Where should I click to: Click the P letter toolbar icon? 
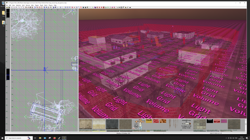pos(123,7)
